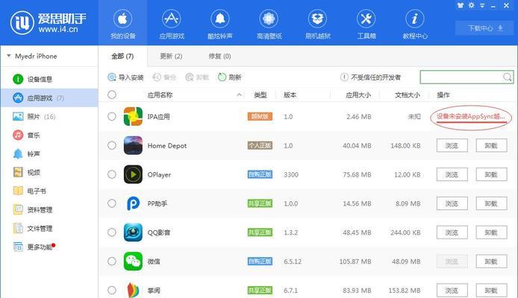Click 设备未安装AppSync link for IPA应用
The height and width of the screenshot is (298, 518).
pyautogui.click(x=471, y=116)
